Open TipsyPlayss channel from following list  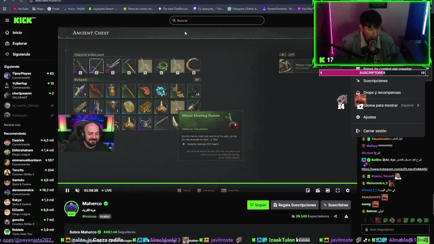point(29,75)
